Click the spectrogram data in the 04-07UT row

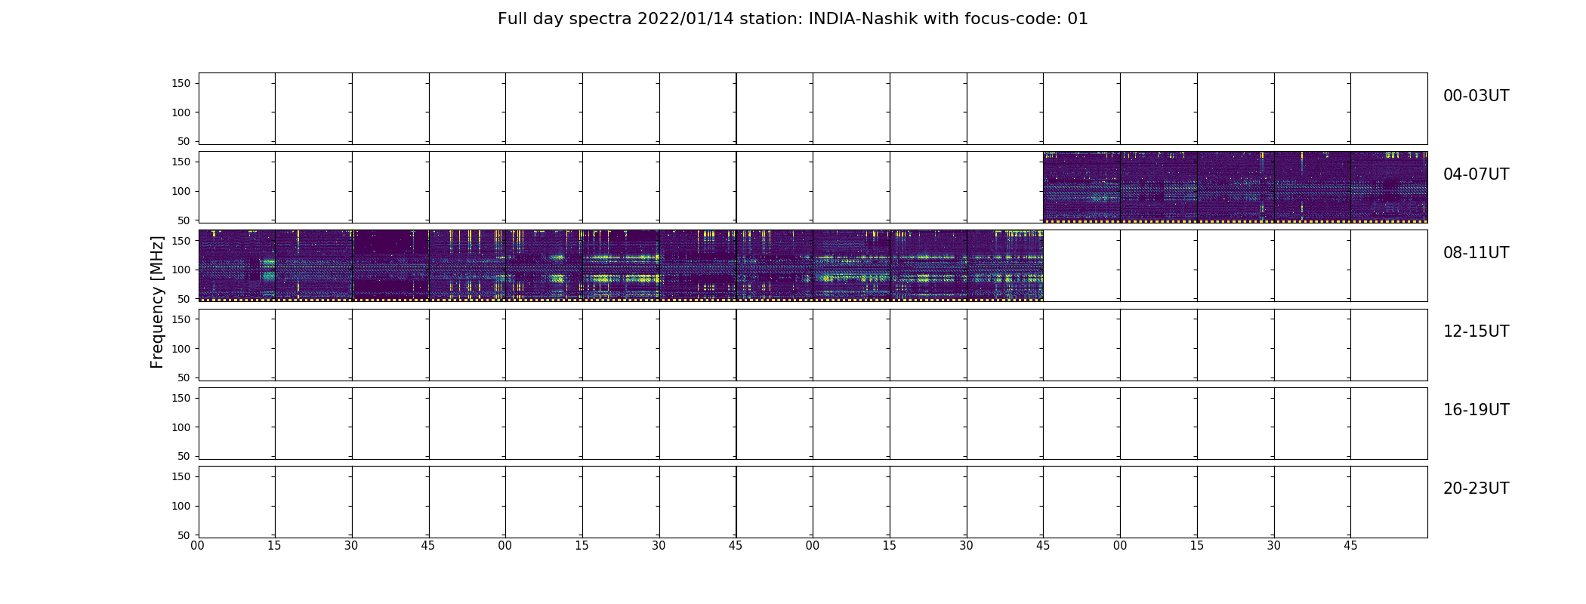pyautogui.click(x=1235, y=187)
